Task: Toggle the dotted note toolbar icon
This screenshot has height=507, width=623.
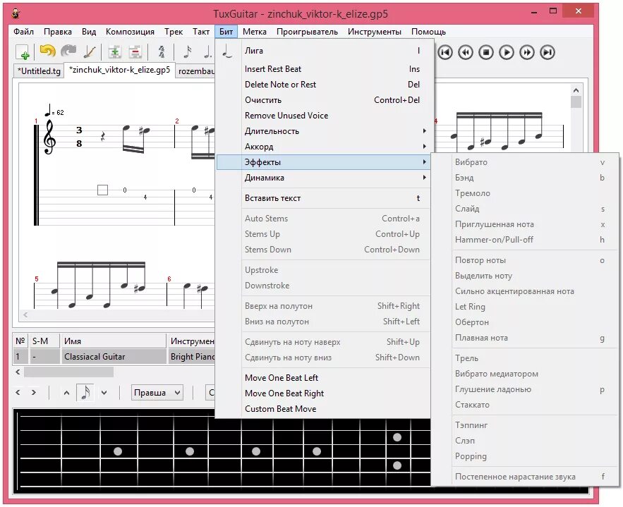Action: click(207, 52)
